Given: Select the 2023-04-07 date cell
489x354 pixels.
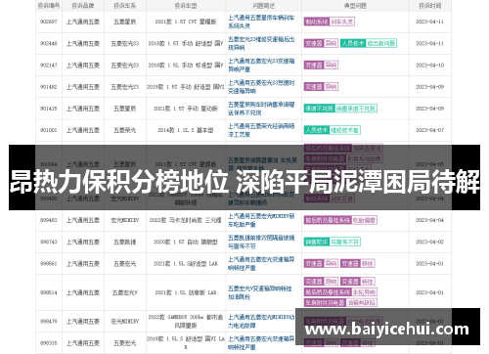Looking at the screenshot, I should coord(429,130).
